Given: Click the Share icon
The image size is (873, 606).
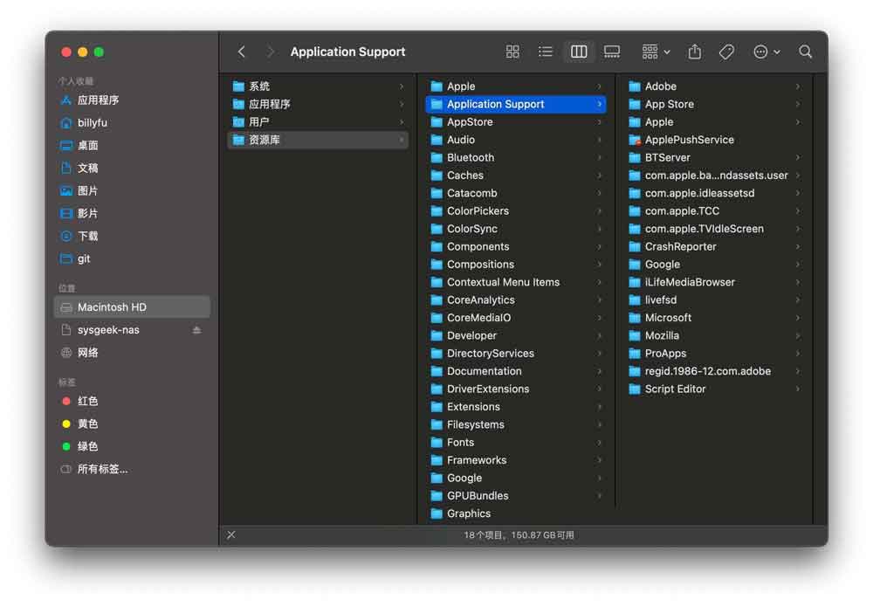Looking at the screenshot, I should [x=695, y=52].
